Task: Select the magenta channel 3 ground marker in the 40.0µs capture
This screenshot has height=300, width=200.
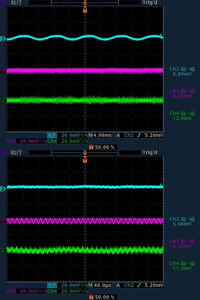Action: pyautogui.click(x=3, y=222)
